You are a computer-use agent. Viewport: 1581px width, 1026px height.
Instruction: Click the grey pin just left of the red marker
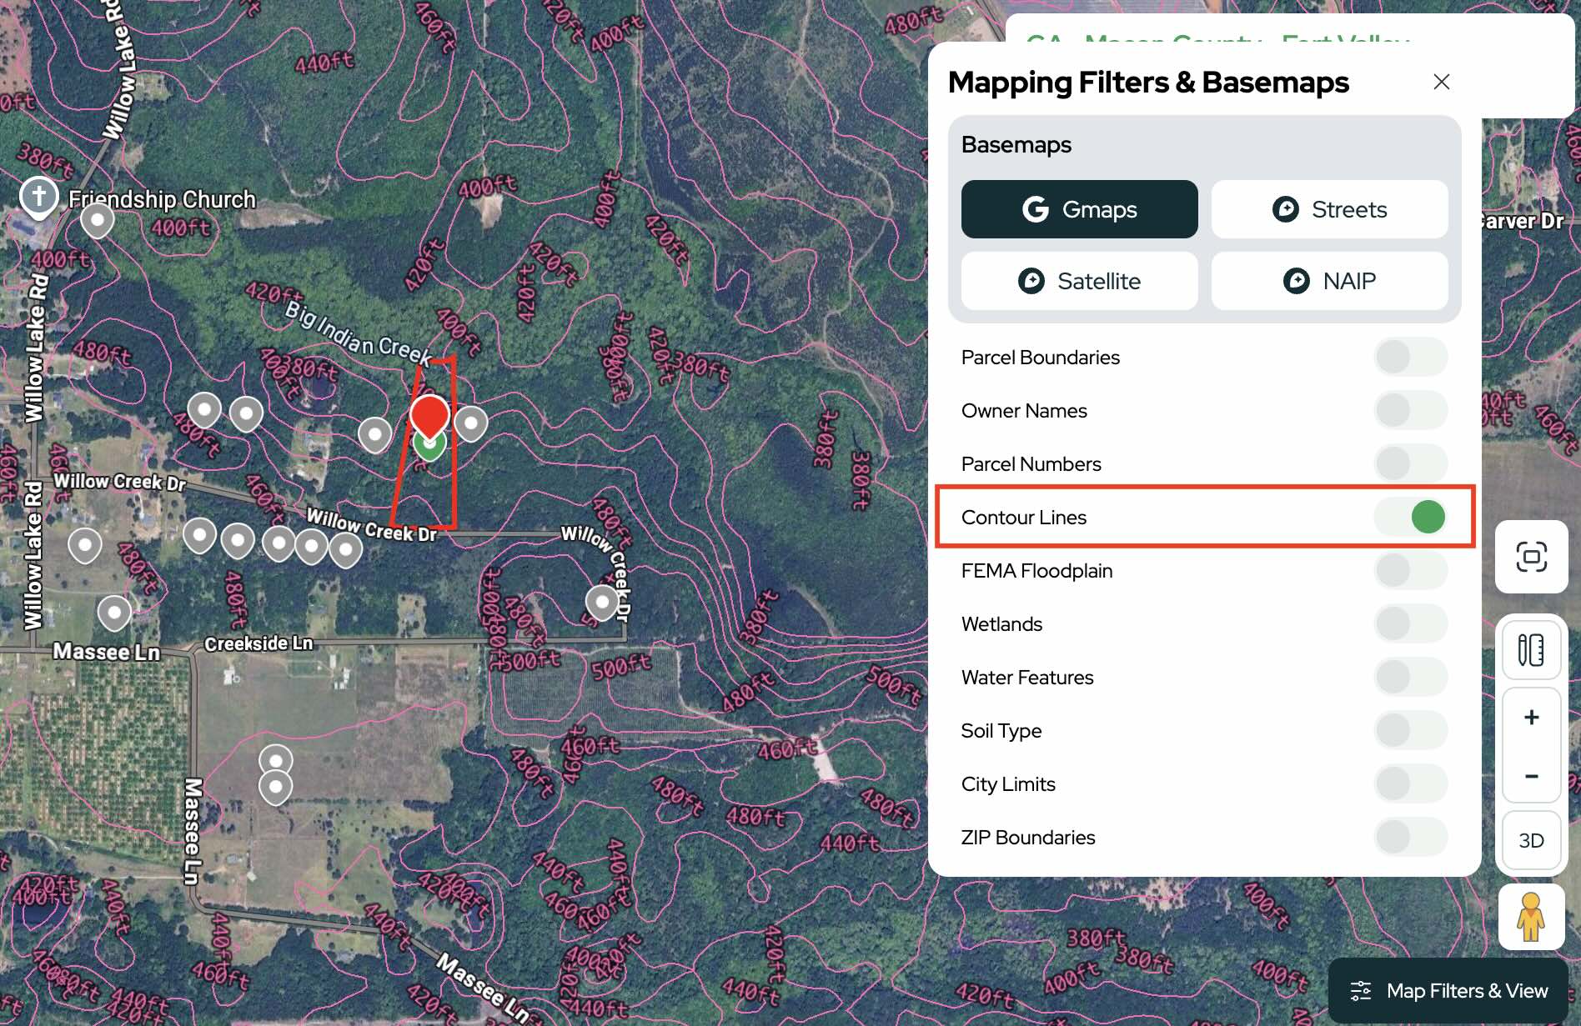coord(375,434)
